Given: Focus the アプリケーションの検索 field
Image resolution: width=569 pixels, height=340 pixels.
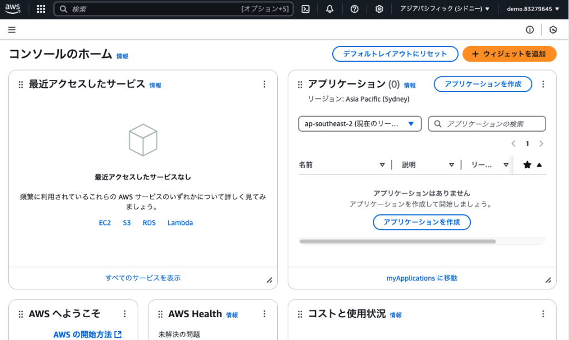Looking at the screenshot, I should (487, 124).
